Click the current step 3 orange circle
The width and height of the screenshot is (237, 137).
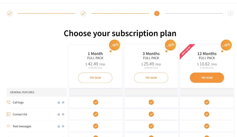coord(157,13)
